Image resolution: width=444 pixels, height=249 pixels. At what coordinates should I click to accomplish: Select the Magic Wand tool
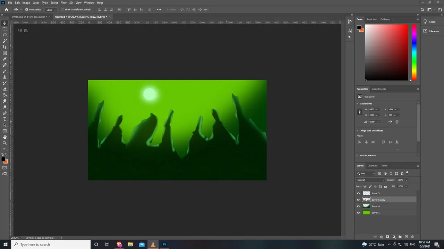[x=5, y=41]
